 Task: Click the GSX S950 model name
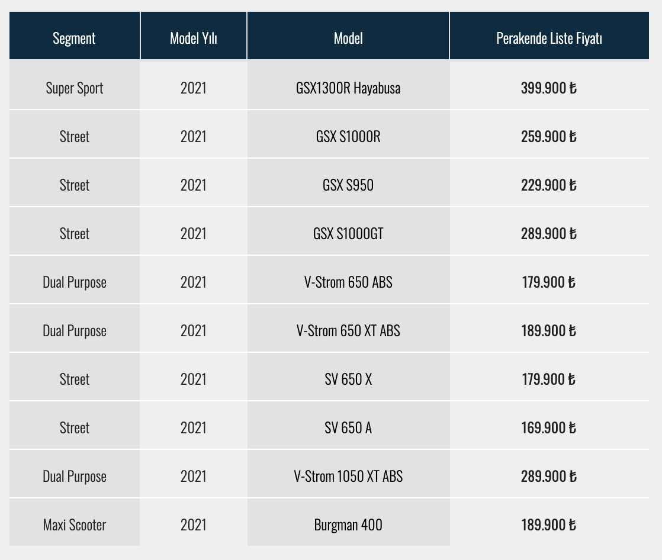point(348,185)
